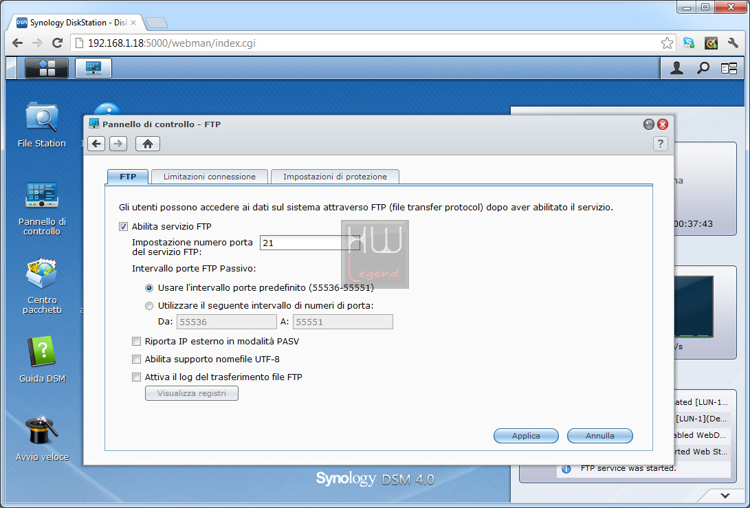Screen dimensions: 750x508
Task: Open the DSM main menu button
Action: click(x=46, y=68)
